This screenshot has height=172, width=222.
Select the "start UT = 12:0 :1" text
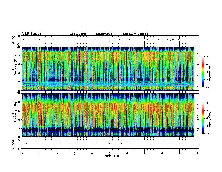(135, 34)
